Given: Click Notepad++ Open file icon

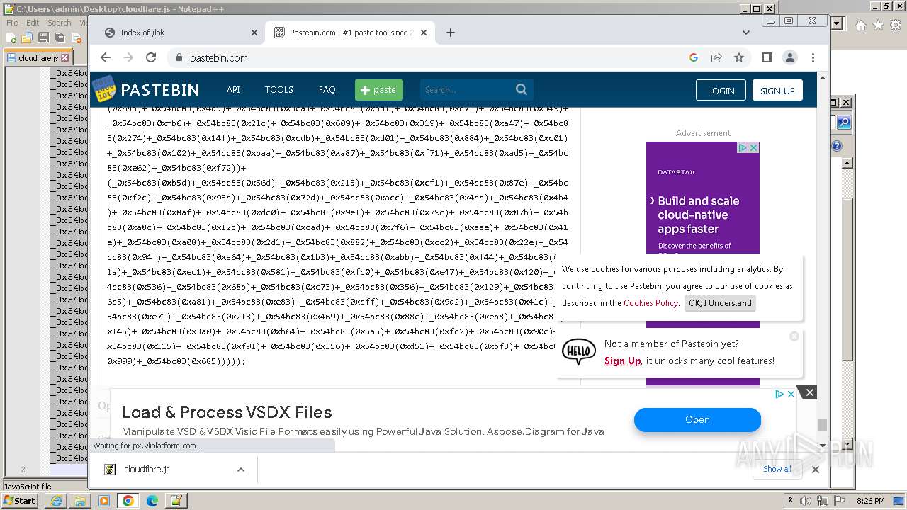Looking at the screenshot, I should [x=27, y=37].
